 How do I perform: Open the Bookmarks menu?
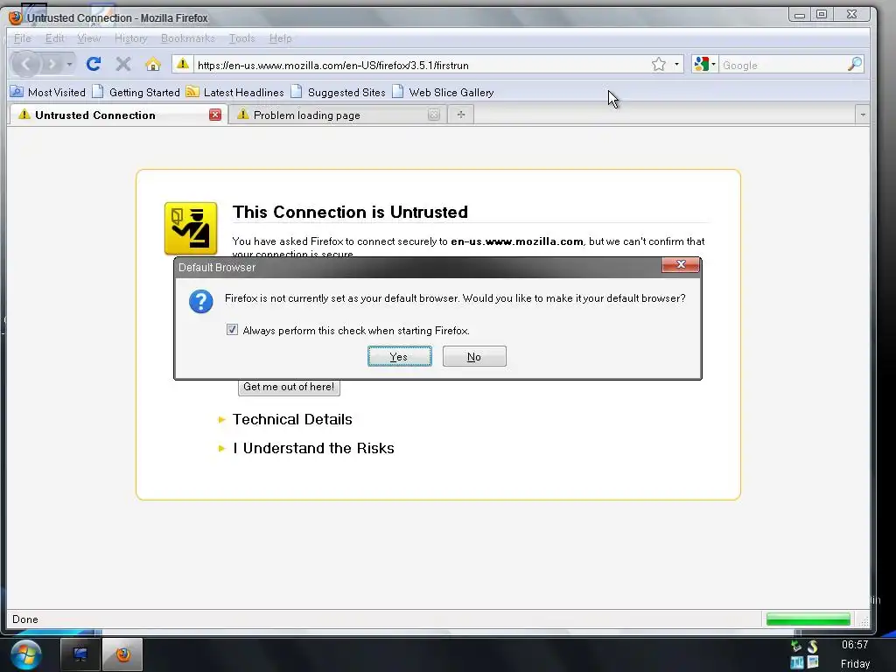(188, 38)
